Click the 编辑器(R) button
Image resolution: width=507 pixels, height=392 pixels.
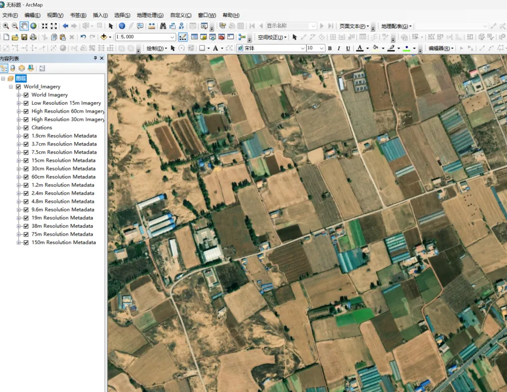tap(440, 48)
